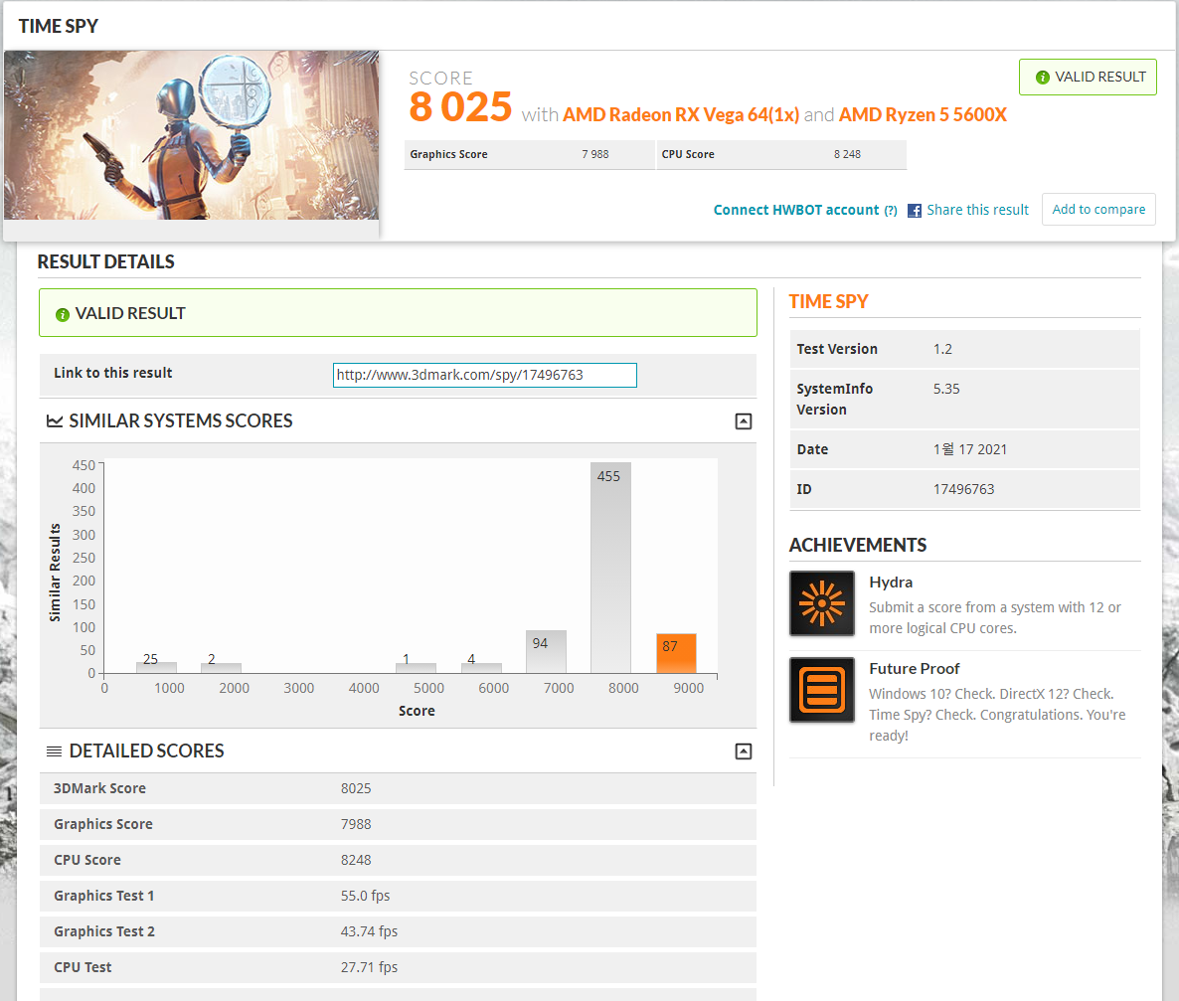Click the 3DMark Score row value 8025
Viewport: 1179px width, 1001px height.
(x=356, y=788)
